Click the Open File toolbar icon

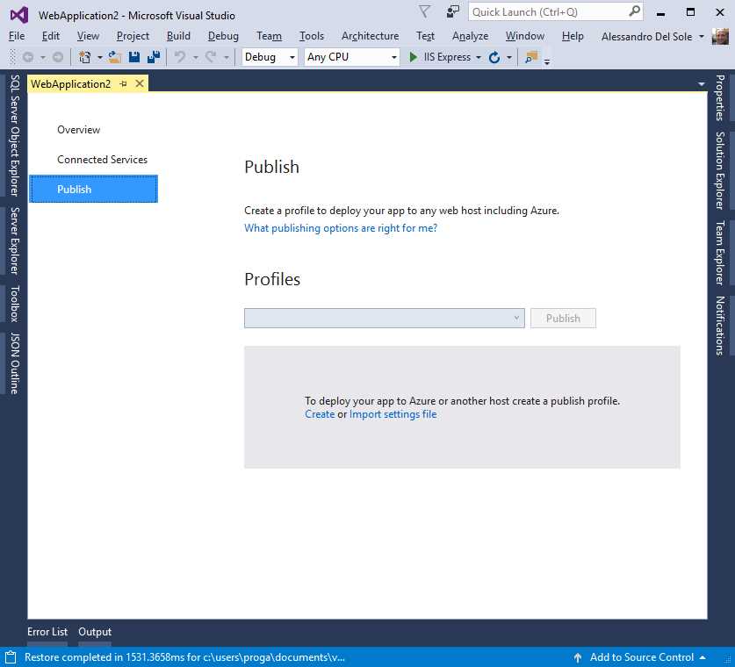point(112,56)
